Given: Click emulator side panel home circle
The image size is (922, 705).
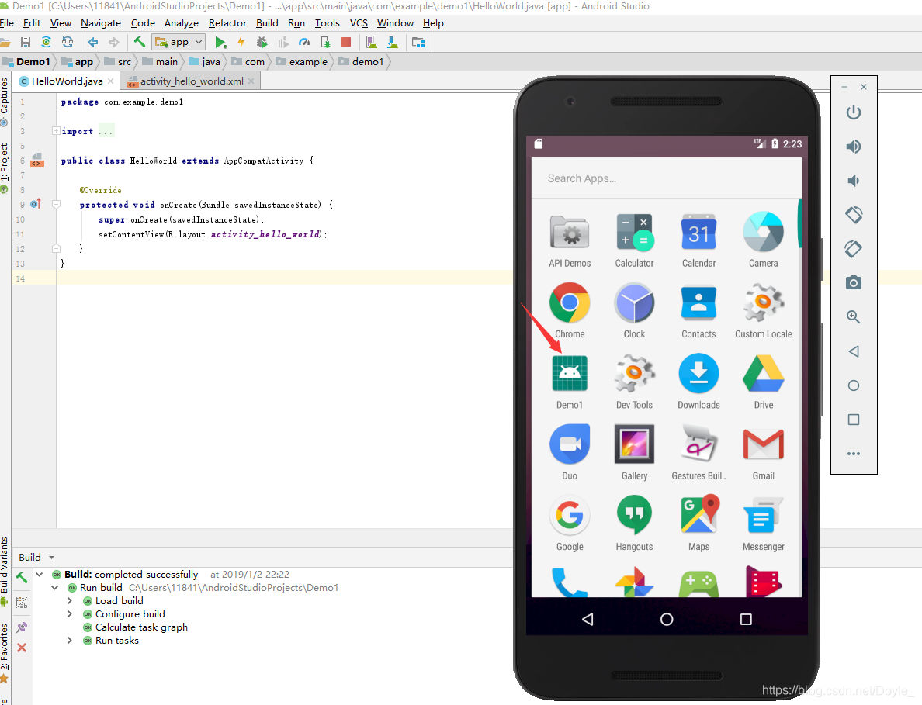Looking at the screenshot, I should click(854, 385).
